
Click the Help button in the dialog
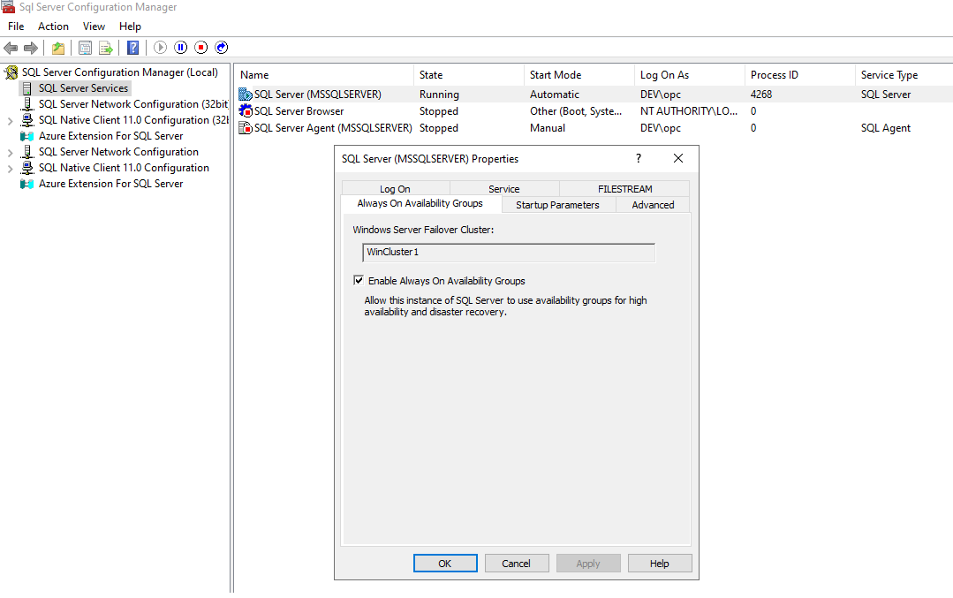coord(660,564)
